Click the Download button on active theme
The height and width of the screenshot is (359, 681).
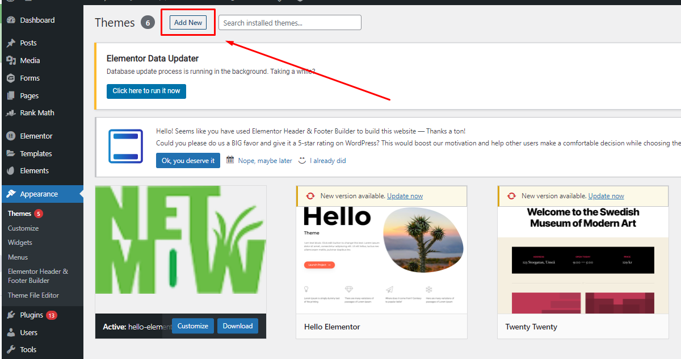[238, 326]
